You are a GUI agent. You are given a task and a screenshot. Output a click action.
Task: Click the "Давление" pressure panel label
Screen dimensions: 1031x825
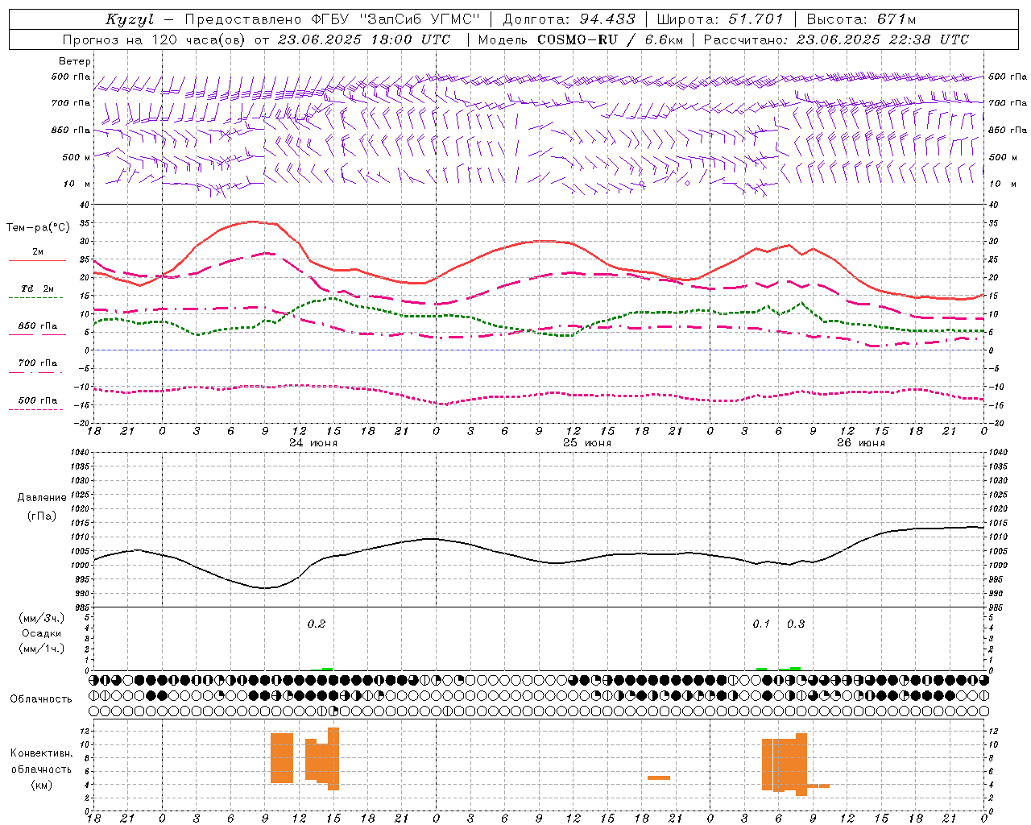point(42,498)
